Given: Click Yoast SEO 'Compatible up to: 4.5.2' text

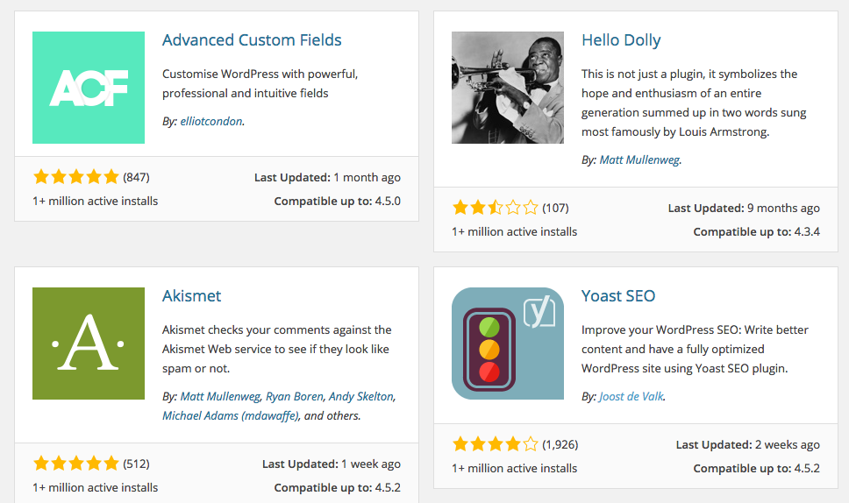Looking at the screenshot, I should (756, 468).
